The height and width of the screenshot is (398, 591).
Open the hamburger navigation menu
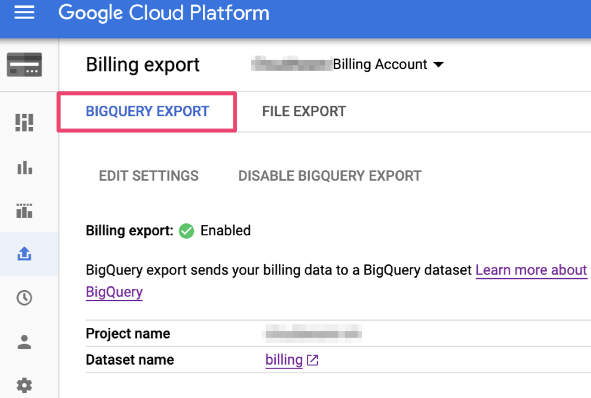24,13
